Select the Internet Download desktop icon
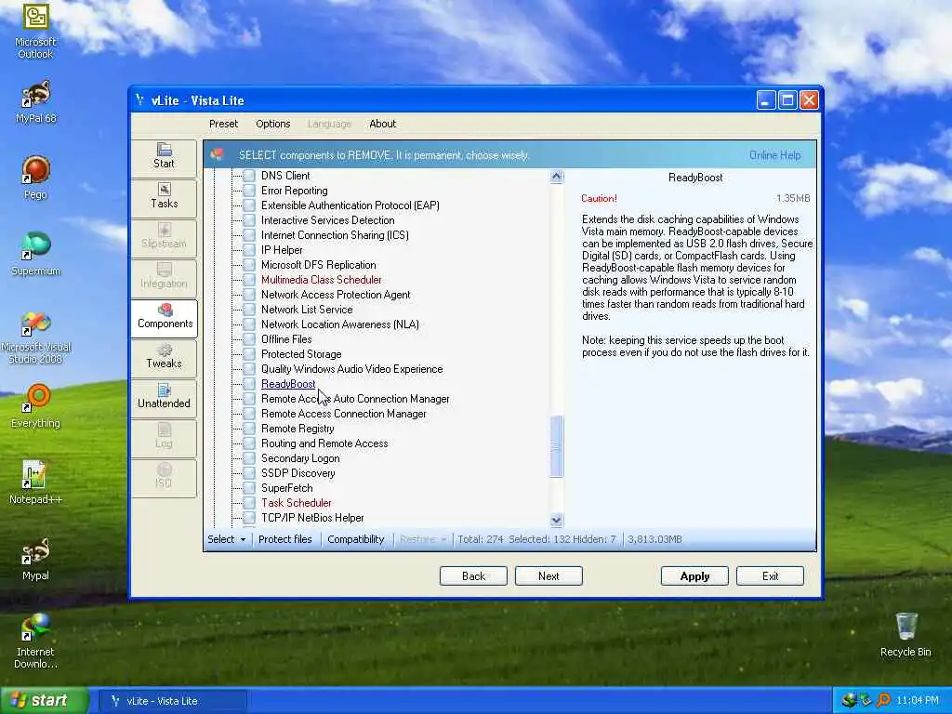This screenshot has height=714, width=952. tap(35, 641)
